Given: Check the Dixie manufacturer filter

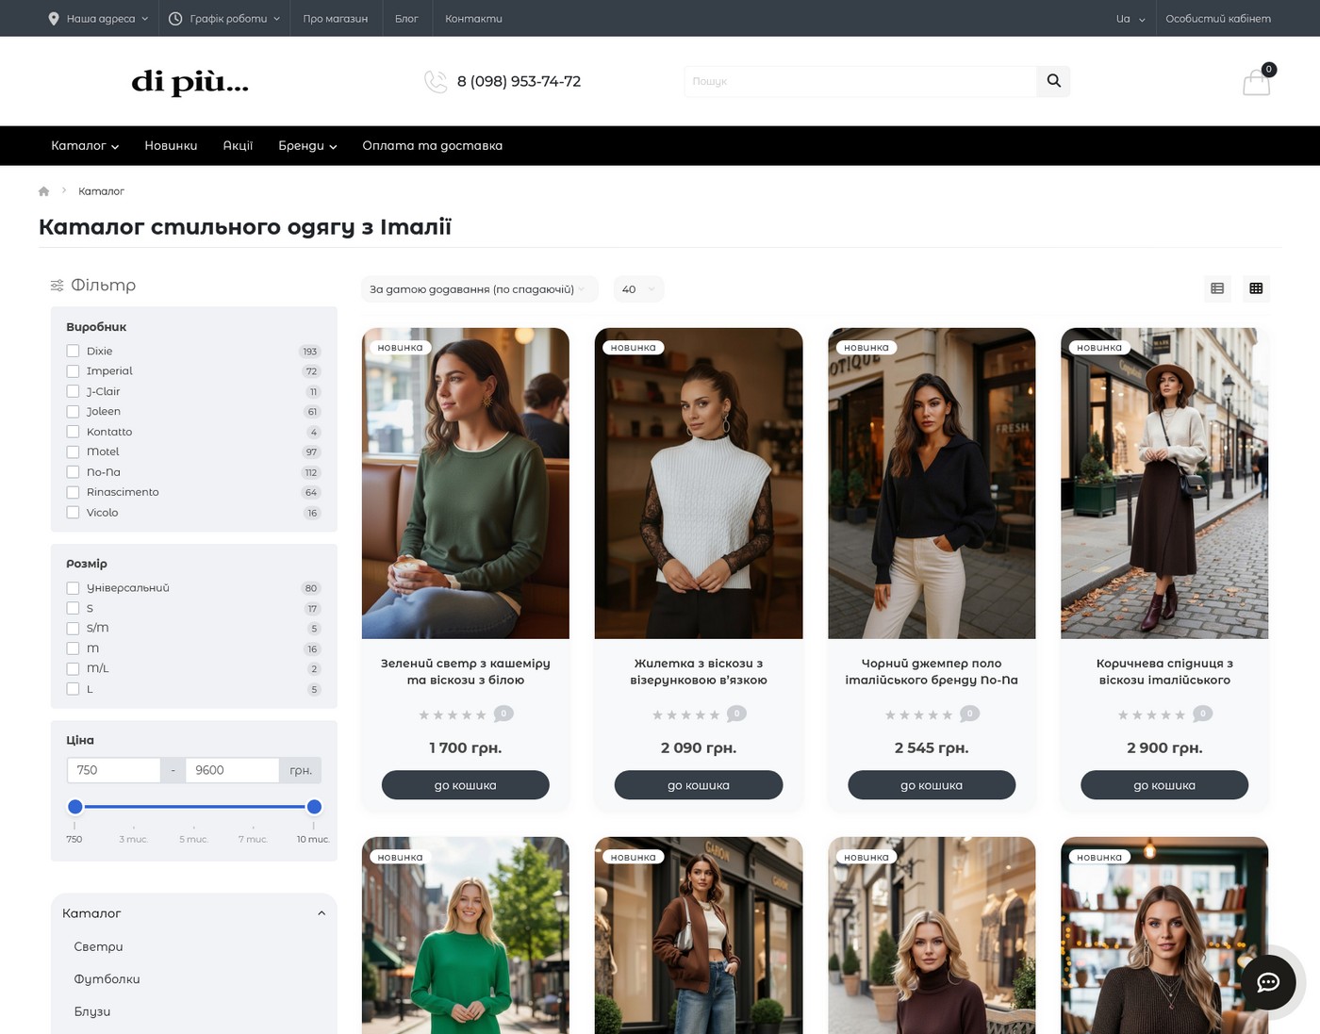Looking at the screenshot, I should pos(73,351).
